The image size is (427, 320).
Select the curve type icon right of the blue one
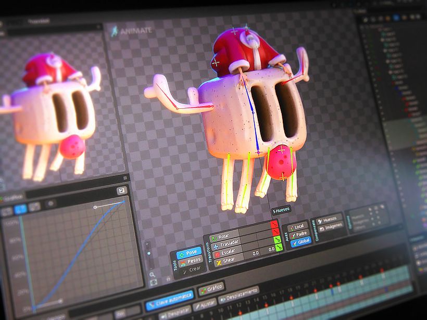(34, 207)
